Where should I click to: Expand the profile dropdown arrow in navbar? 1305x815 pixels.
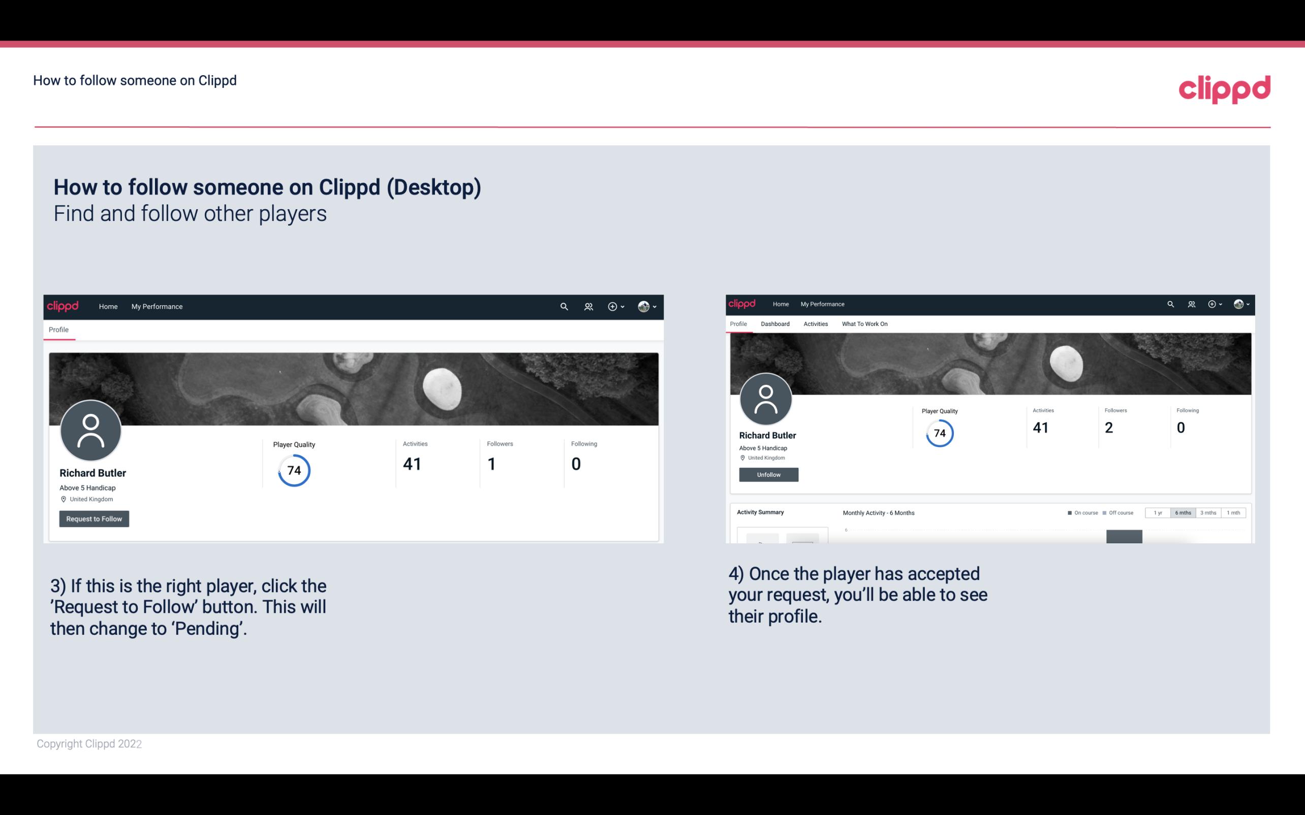655,306
